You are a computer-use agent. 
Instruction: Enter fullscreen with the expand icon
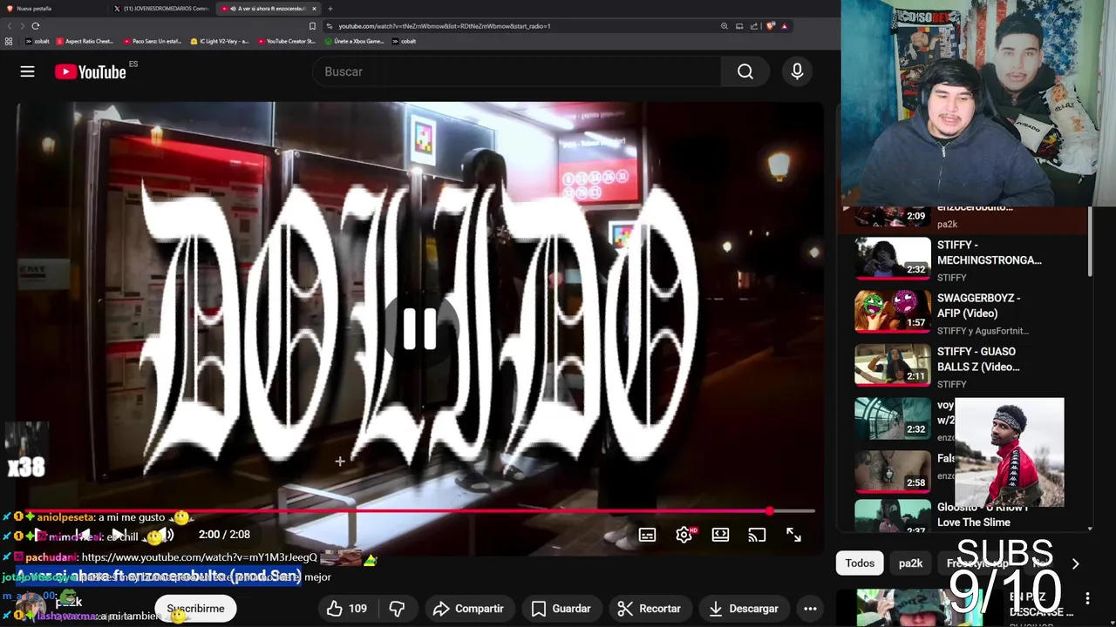pyautogui.click(x=793, y=535)
